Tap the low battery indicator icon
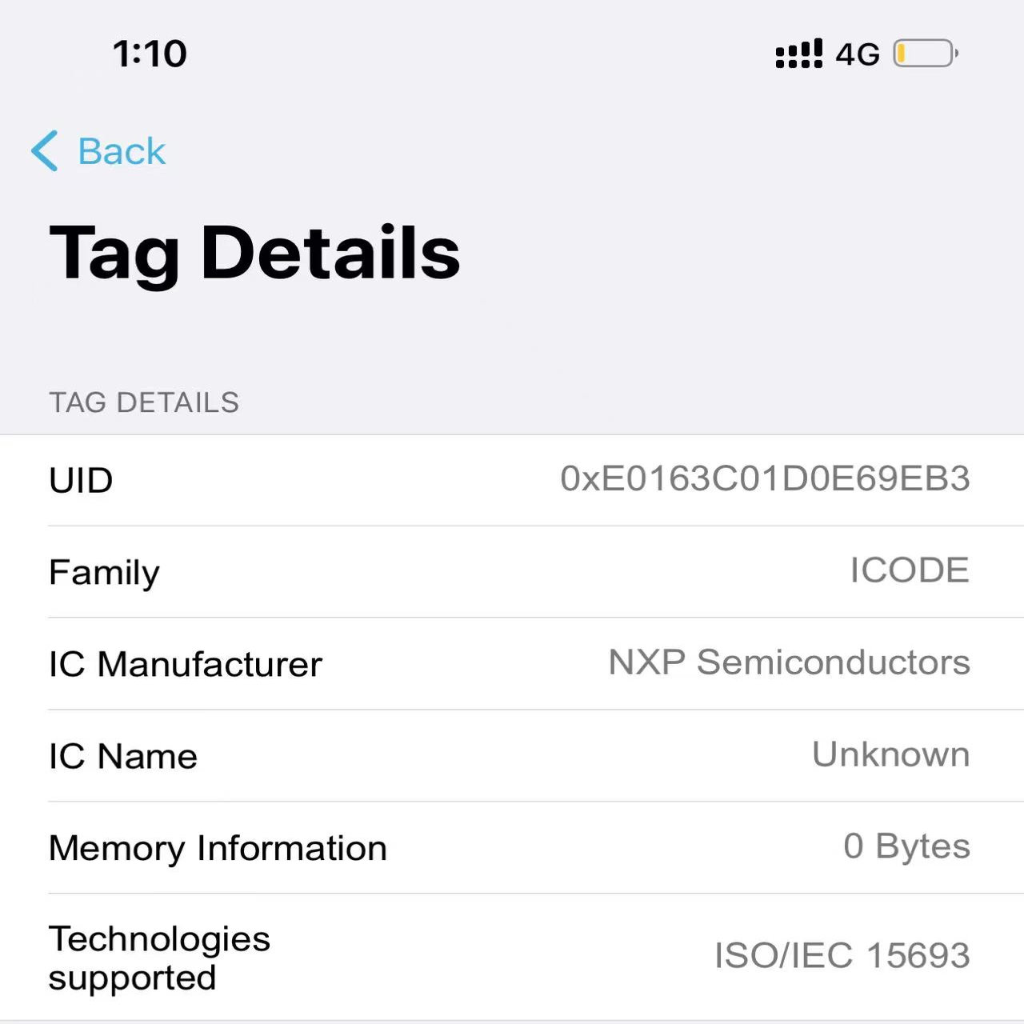The height and width of the screenshot is (1024, 1024). click(925, 54)
